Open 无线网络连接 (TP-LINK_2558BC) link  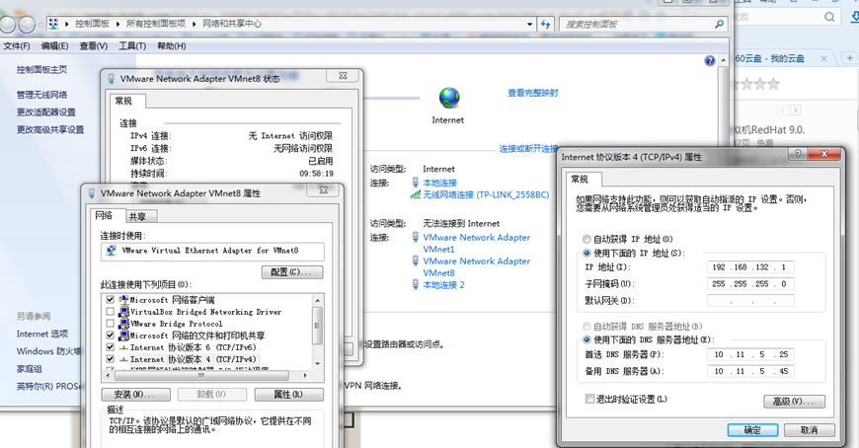pos(486,194)
